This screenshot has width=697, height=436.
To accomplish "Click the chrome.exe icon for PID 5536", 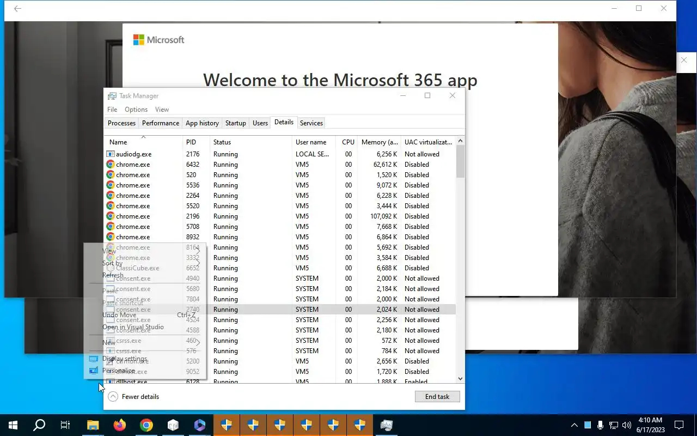I will point(111,185).
